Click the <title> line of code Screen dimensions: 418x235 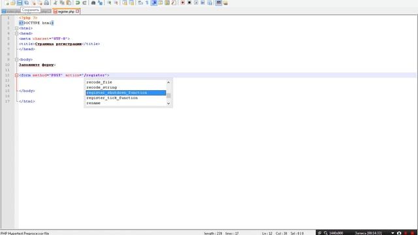[x=59, y=44]
